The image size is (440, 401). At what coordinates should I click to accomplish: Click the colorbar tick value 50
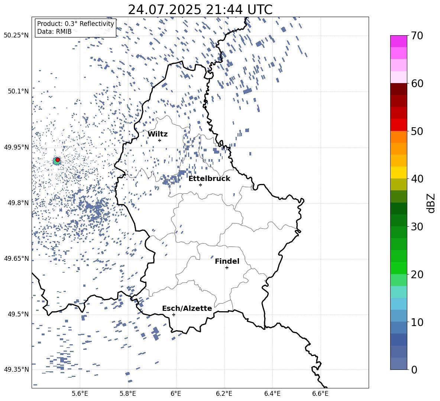tap(417, 131)
